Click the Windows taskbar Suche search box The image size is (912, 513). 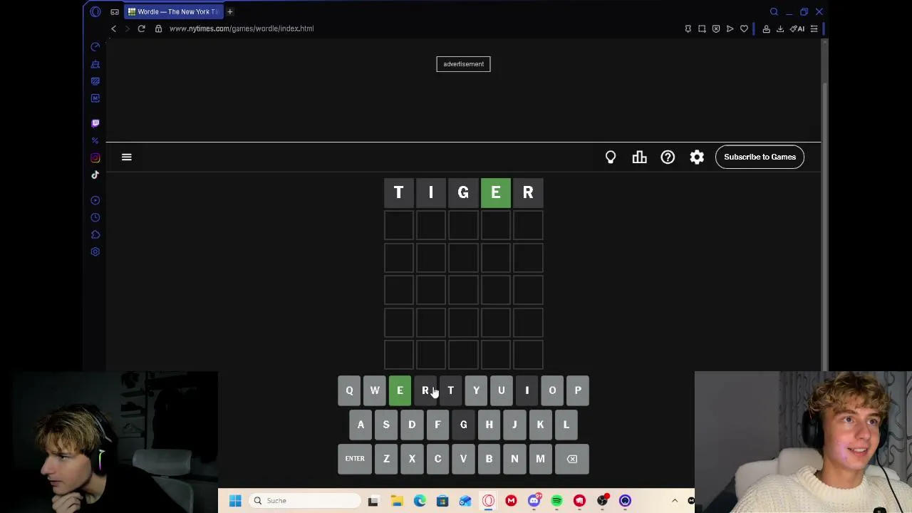(x=306, y=501)
